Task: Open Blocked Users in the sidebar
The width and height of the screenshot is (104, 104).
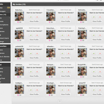Action: [5, 38]
